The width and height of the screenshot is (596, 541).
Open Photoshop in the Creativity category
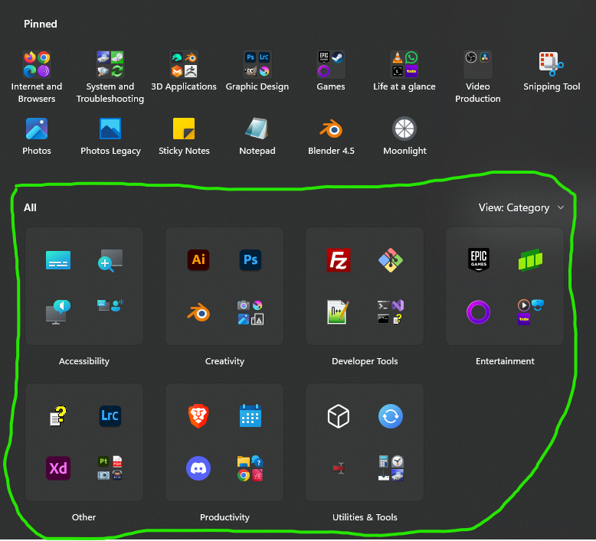pos(251,260)
